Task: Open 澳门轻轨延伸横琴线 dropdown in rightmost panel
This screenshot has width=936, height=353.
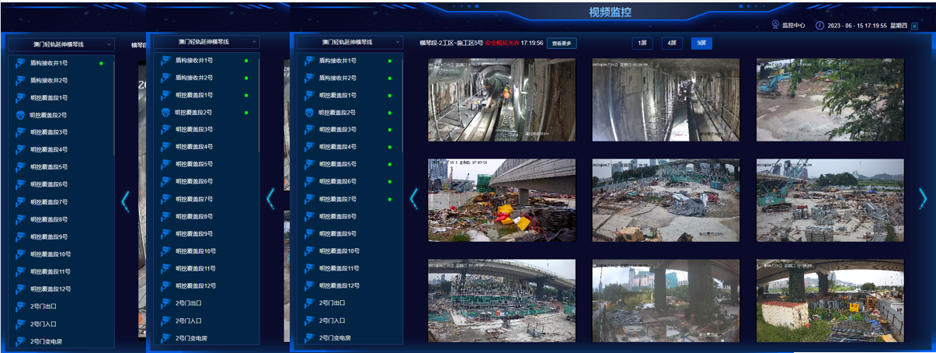Action: [x=349, y=42]
